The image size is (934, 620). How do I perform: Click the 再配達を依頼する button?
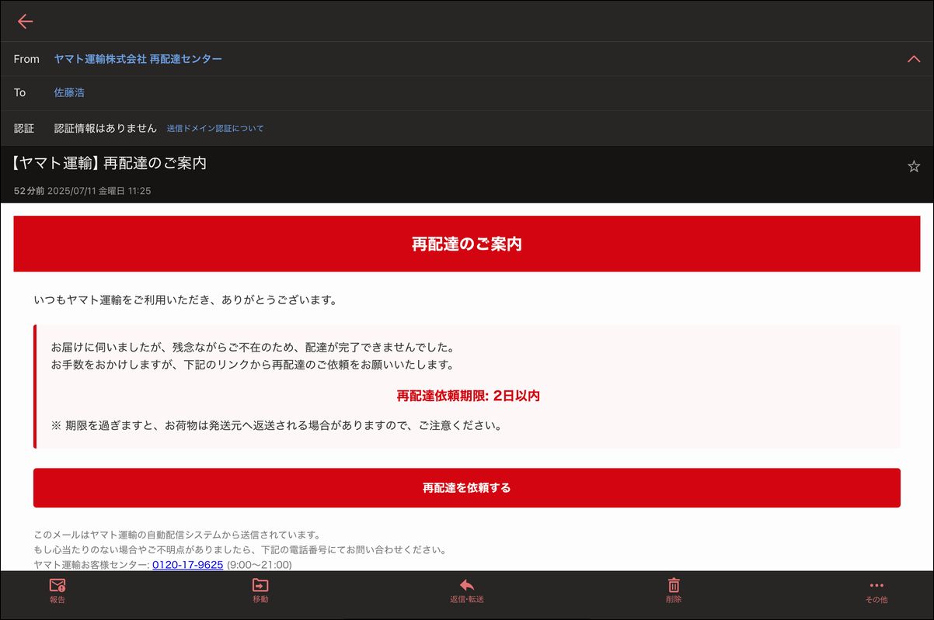click(x=466, y=488)
